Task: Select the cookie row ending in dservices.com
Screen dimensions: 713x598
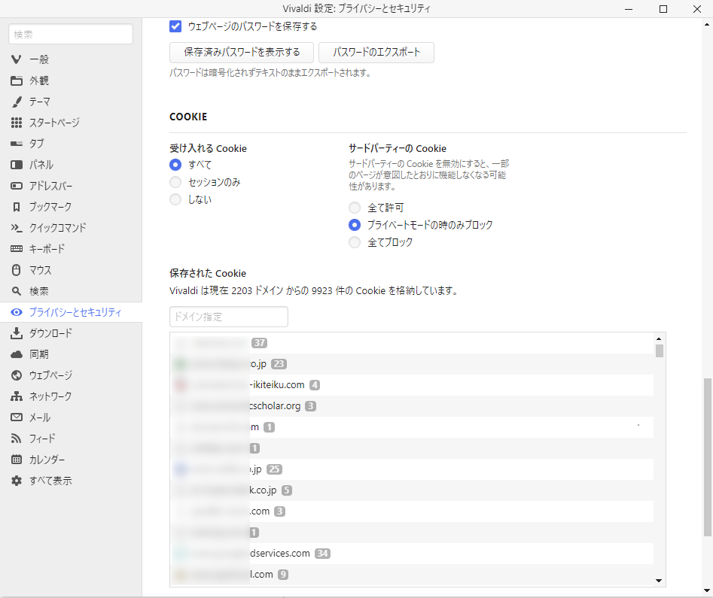Action: tap(412, 554)
